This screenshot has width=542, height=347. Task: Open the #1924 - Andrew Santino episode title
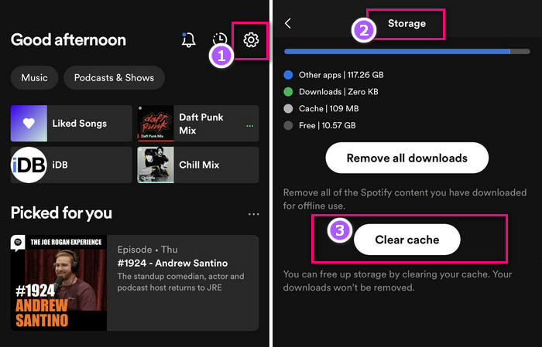(172, 263)
